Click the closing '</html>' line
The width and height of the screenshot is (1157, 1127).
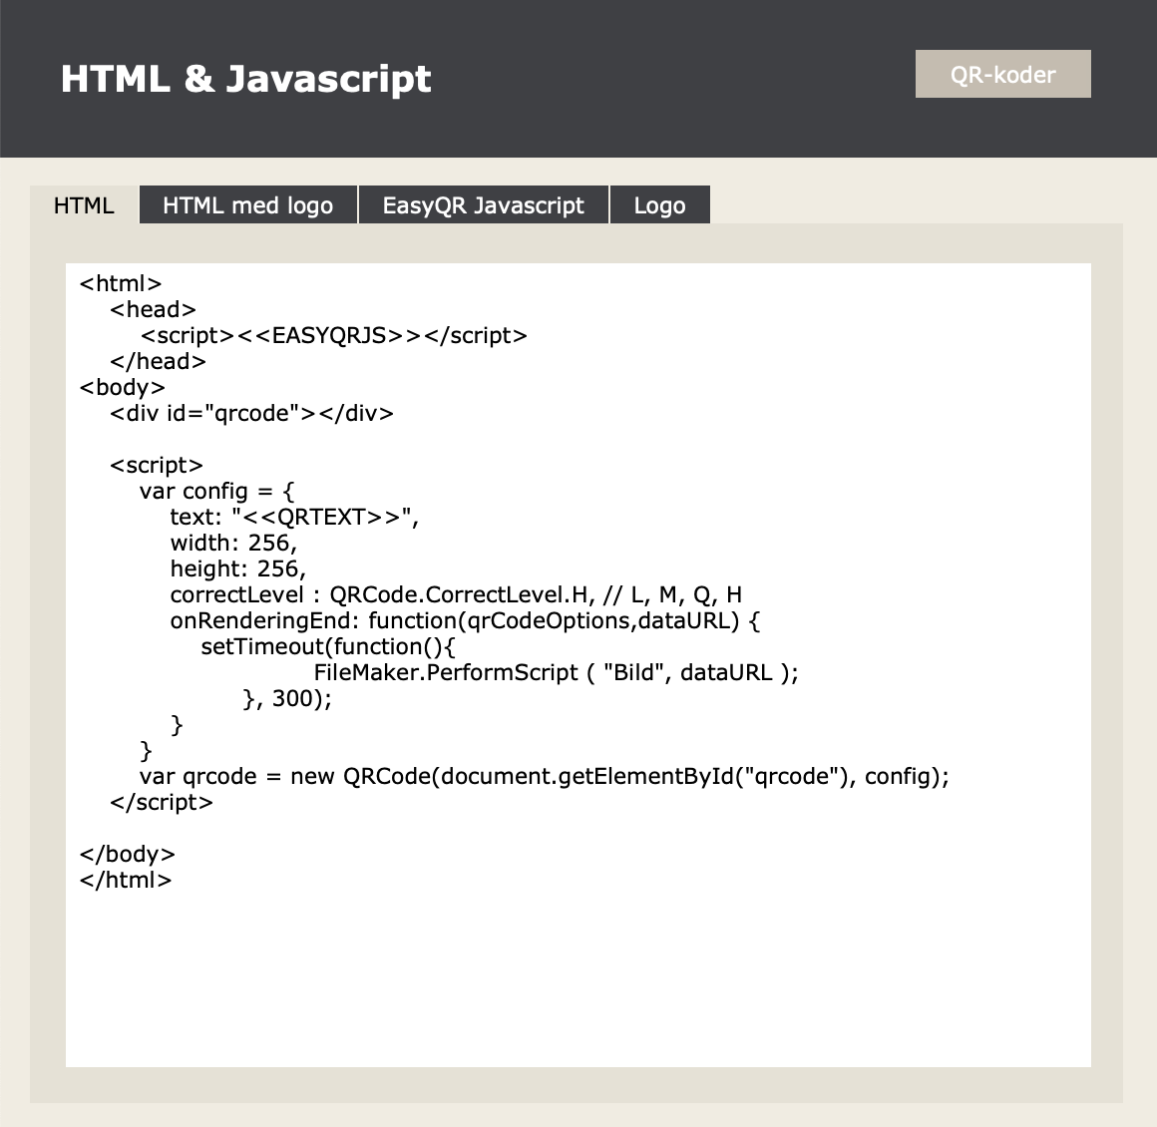point(126,880)
